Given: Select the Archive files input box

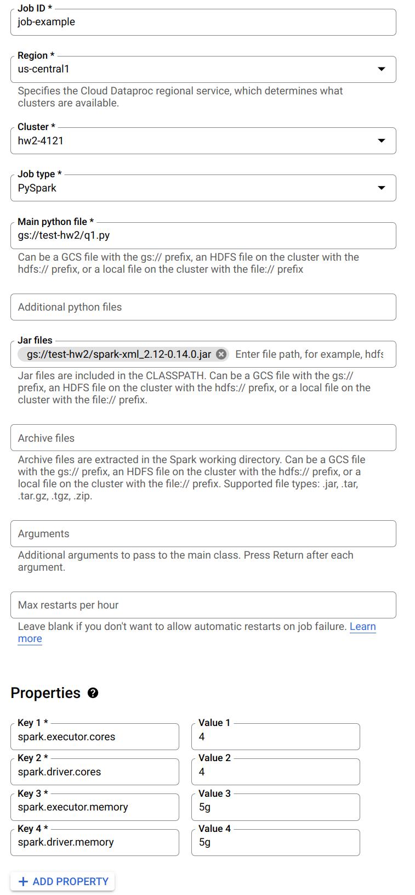Looking at the screenshot, I should pyautogui.click(x=203, y=437).
